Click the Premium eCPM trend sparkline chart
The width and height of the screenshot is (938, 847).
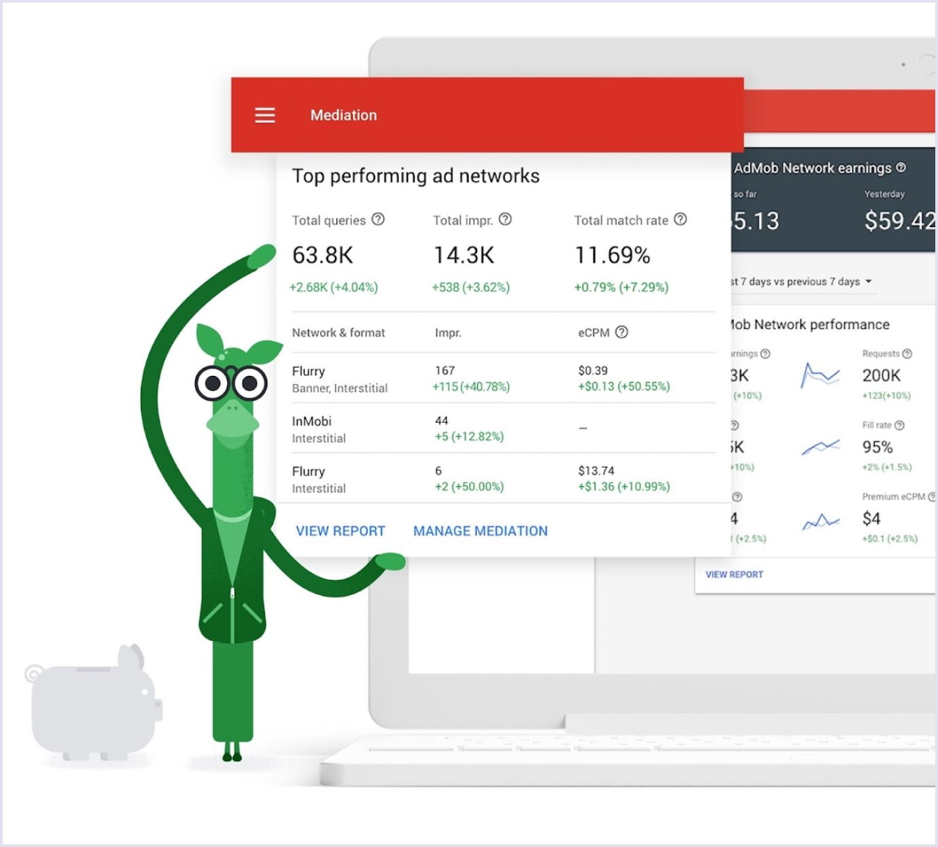click(x=820, y=521)
